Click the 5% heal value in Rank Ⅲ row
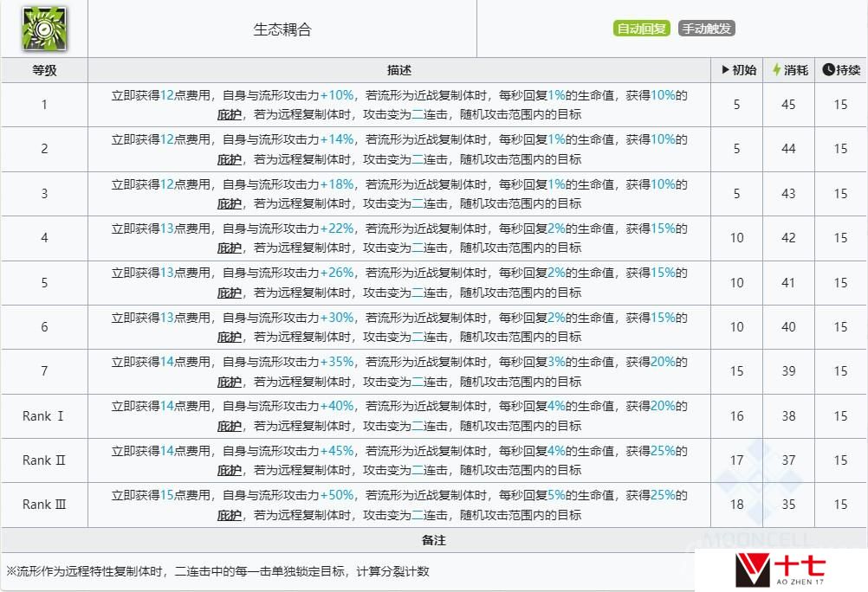The height and width of the screenshot is (592, 868). [556, 495]
